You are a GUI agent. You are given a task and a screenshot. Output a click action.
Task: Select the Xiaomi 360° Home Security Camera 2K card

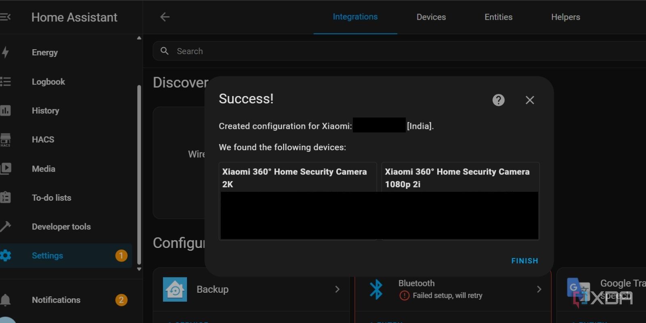(x=298, y=201)
